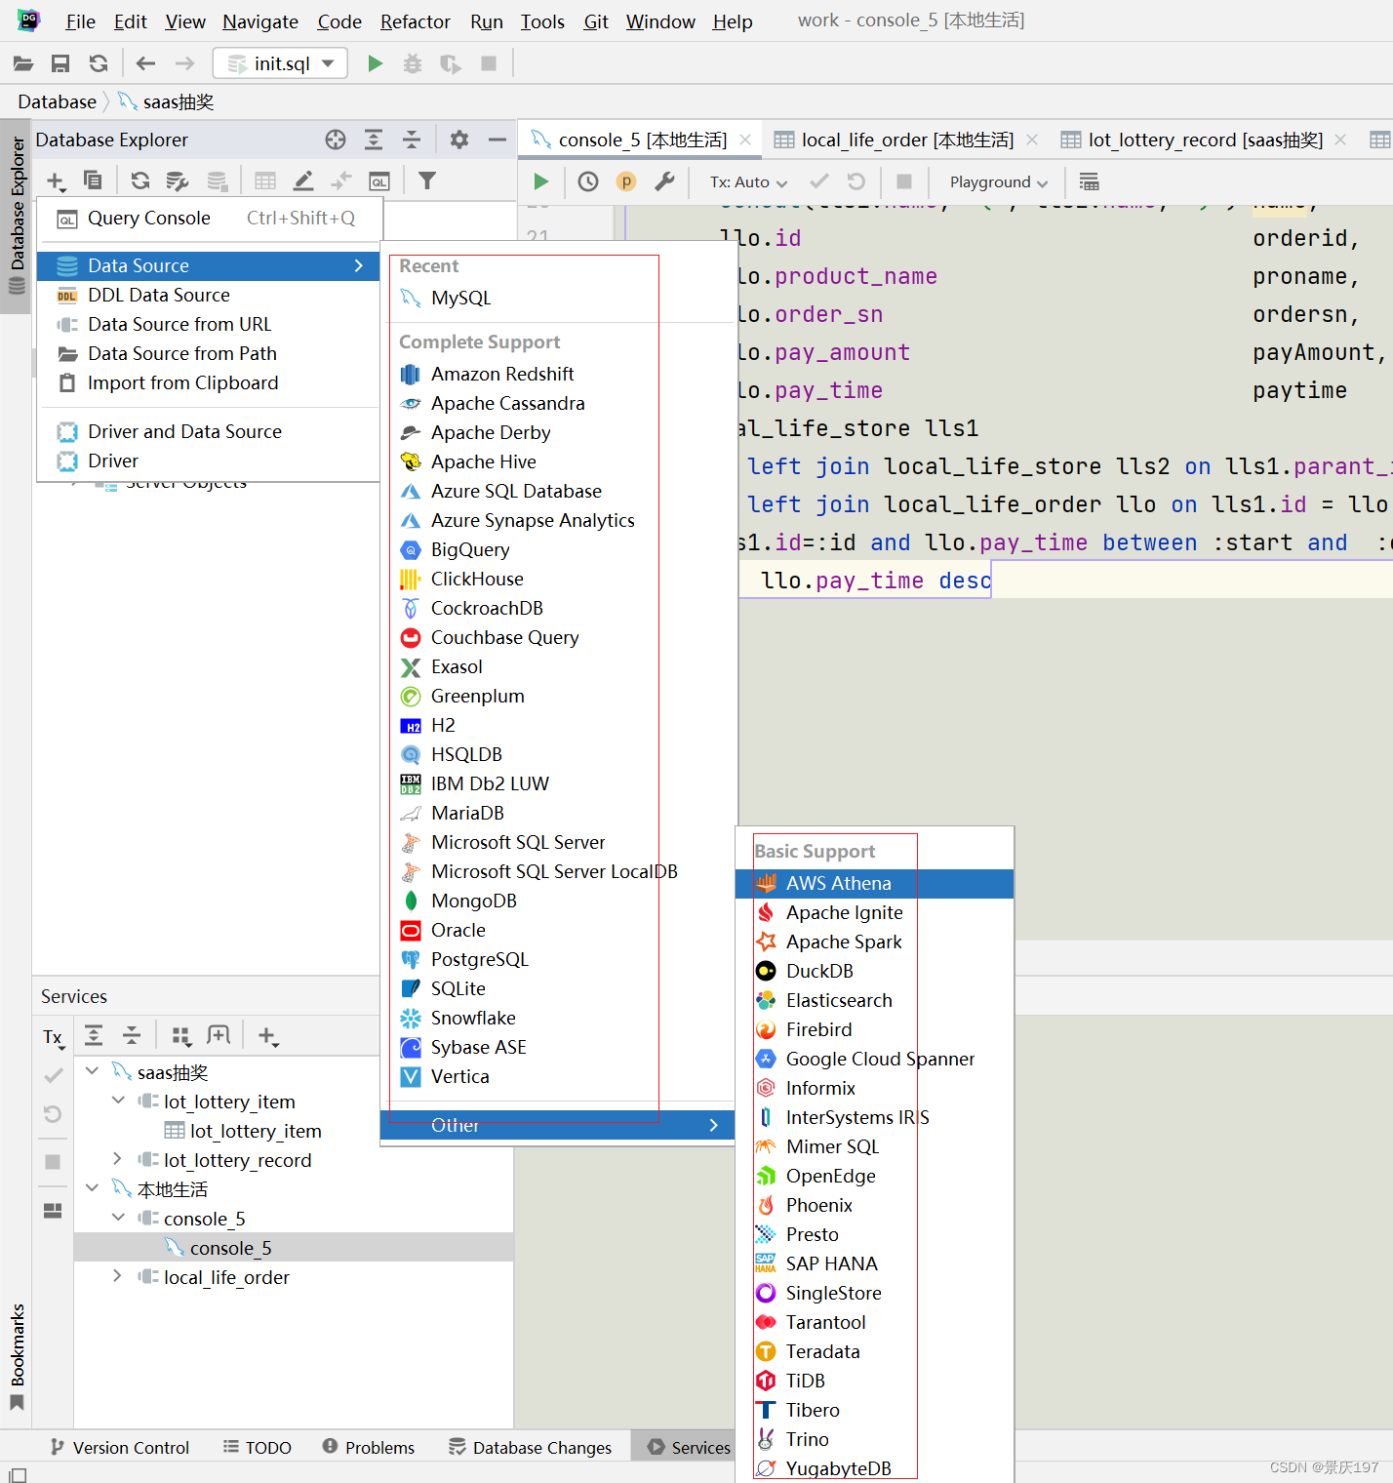Viewport: 1393px width, 1483px height.
Task: Click the New plus button in Database Explorer
Action: point(56,181)
